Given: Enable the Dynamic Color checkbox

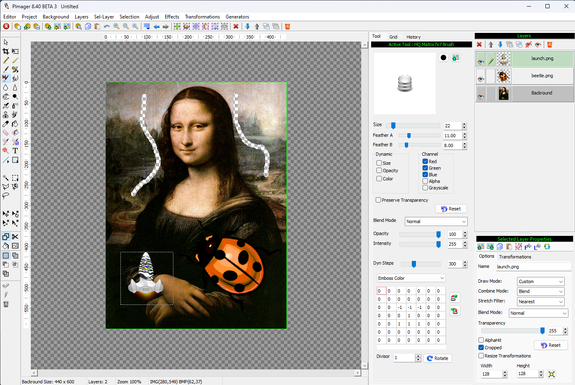Looking at the screenshot, I should [x=379, y=179].
